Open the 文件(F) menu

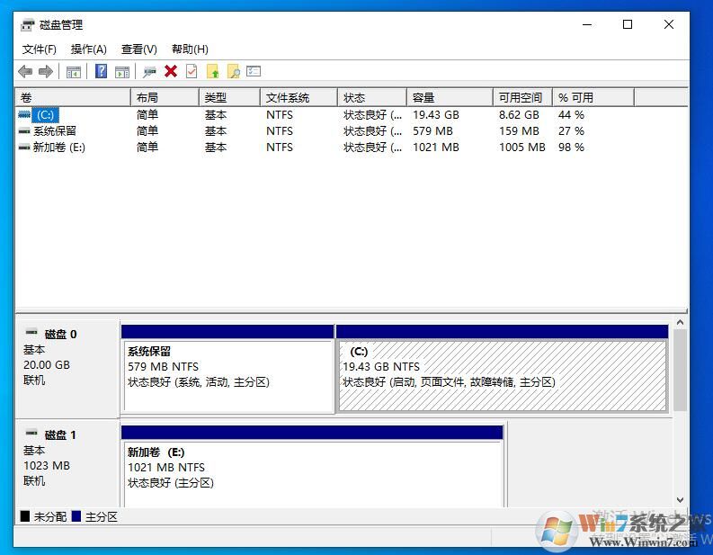(39, 49)
